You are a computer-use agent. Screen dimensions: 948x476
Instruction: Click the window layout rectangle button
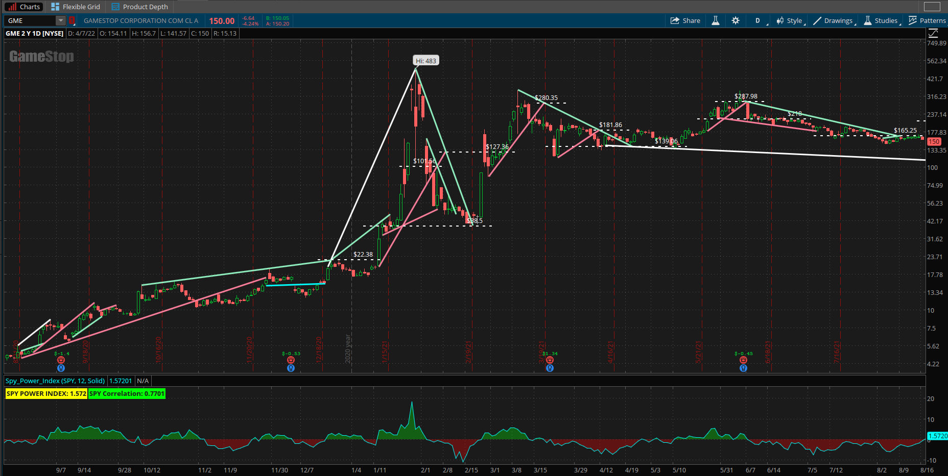[932, 7]
